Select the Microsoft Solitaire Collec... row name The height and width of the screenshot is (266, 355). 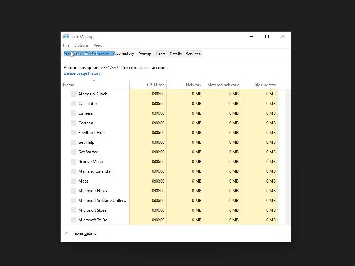pyautogui.click(x=103, y=201)
